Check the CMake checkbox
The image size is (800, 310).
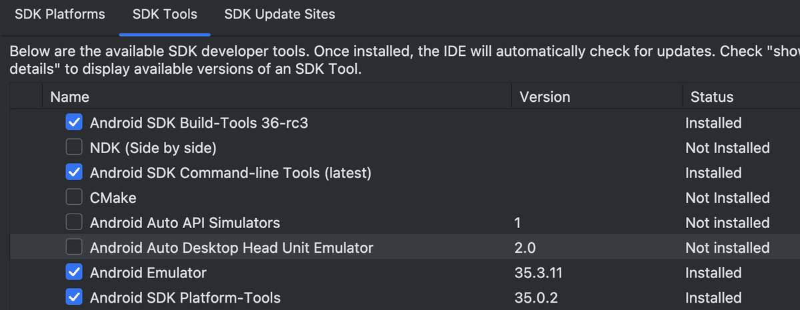click(75, 198)
